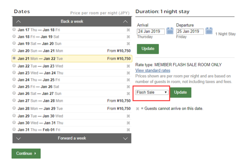Screen dimensions: 247x162
Task: Select the Jan 24 Thu – Jan 25 Fri radio
Action: coord(14,79)
